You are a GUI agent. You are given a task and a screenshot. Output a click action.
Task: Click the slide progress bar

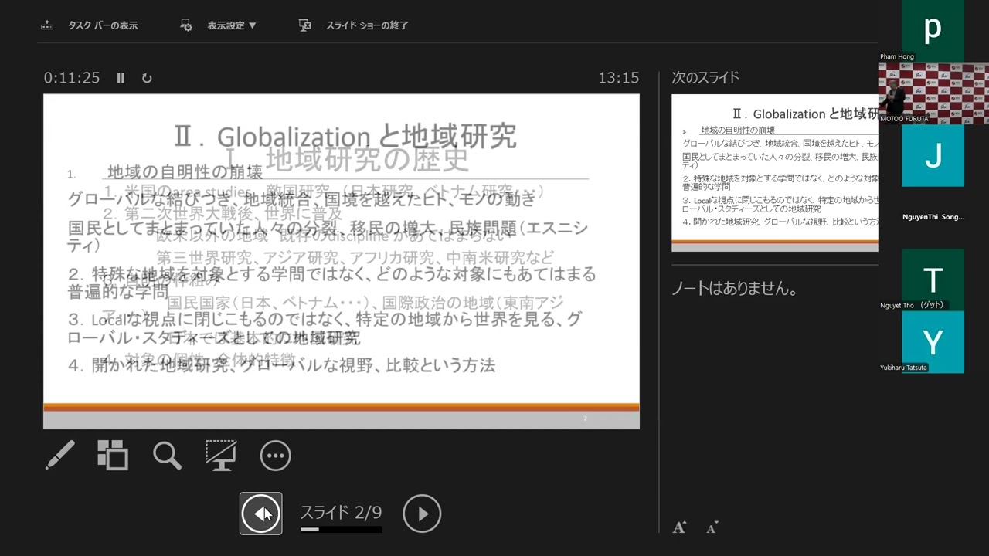click(x=341, y=530)
